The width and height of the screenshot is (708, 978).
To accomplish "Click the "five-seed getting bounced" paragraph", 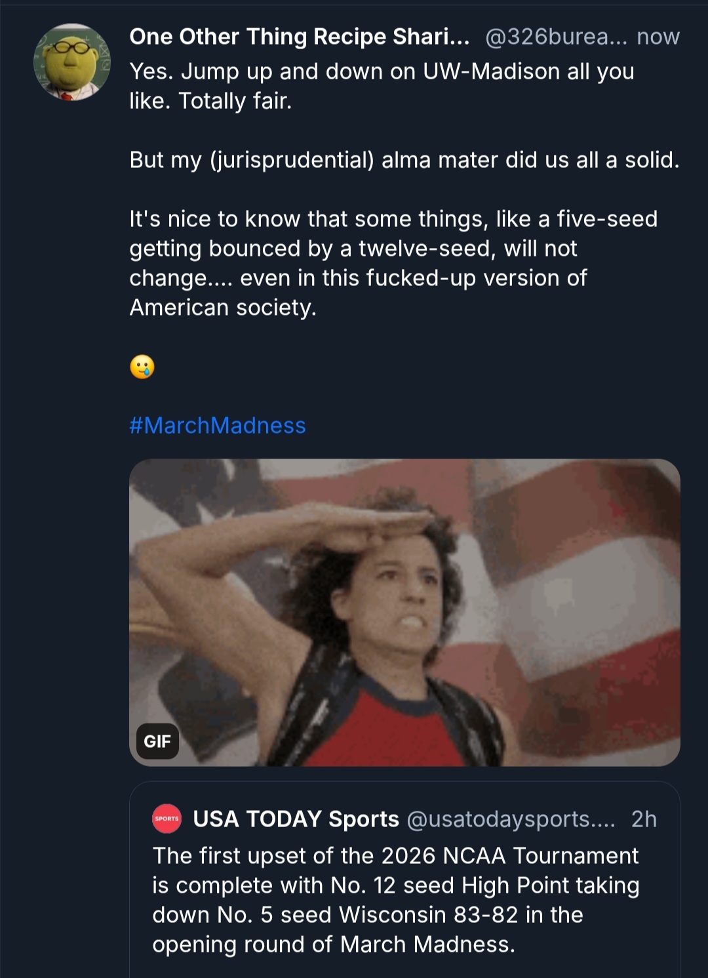I will pyautogui.click(x=393, y=249).
